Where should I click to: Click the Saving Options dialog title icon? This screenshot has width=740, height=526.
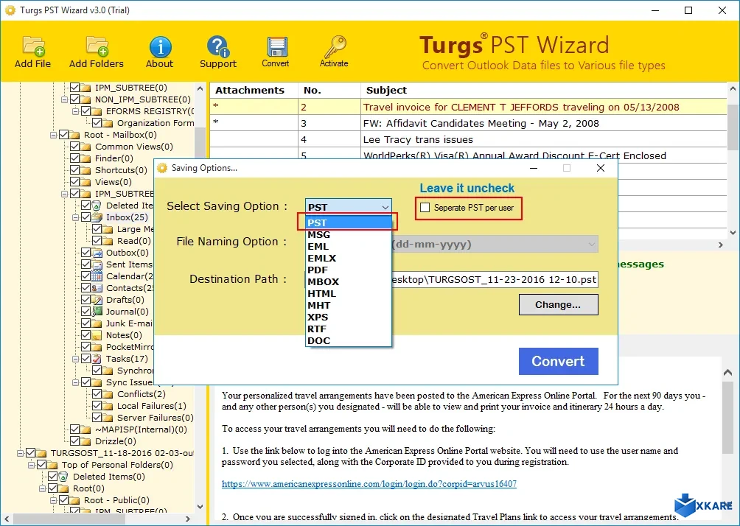tap(162, 168)
